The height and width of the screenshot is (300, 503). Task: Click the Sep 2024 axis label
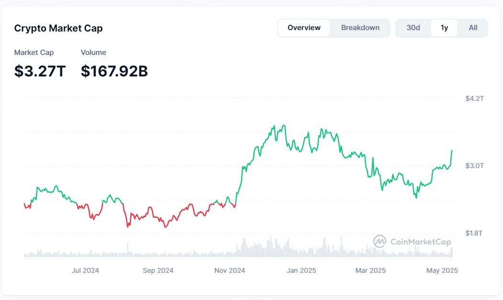(158, 270)
